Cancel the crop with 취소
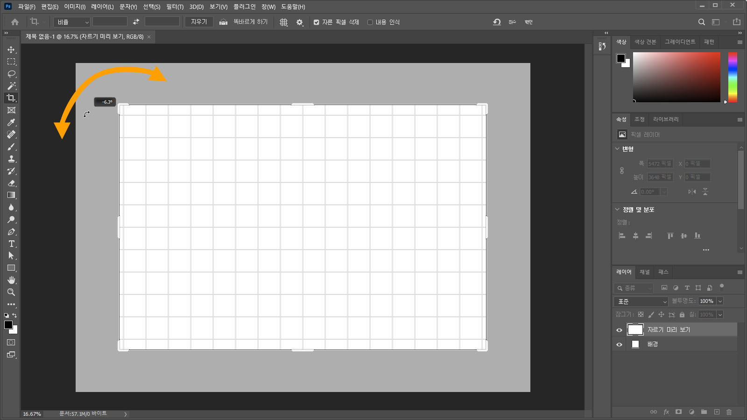747x420 pixels. pyautogui.click(x=512, y=22)
